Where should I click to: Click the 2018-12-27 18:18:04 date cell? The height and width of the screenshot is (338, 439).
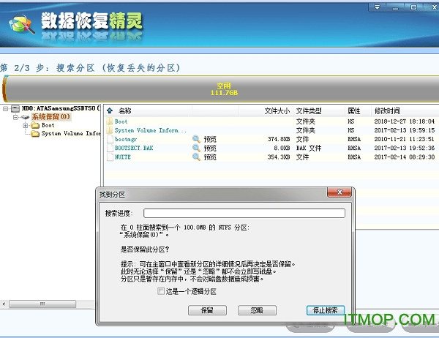coord(405,121)
